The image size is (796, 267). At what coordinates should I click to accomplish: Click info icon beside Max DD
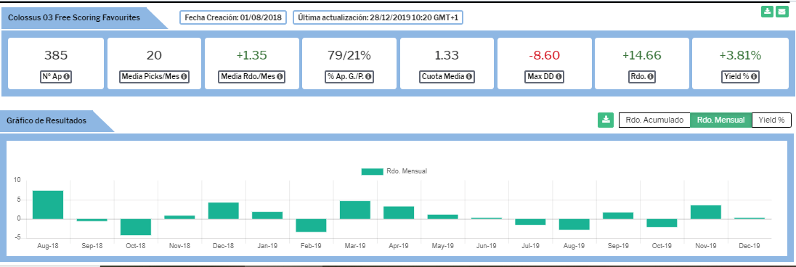pos(559,77)
